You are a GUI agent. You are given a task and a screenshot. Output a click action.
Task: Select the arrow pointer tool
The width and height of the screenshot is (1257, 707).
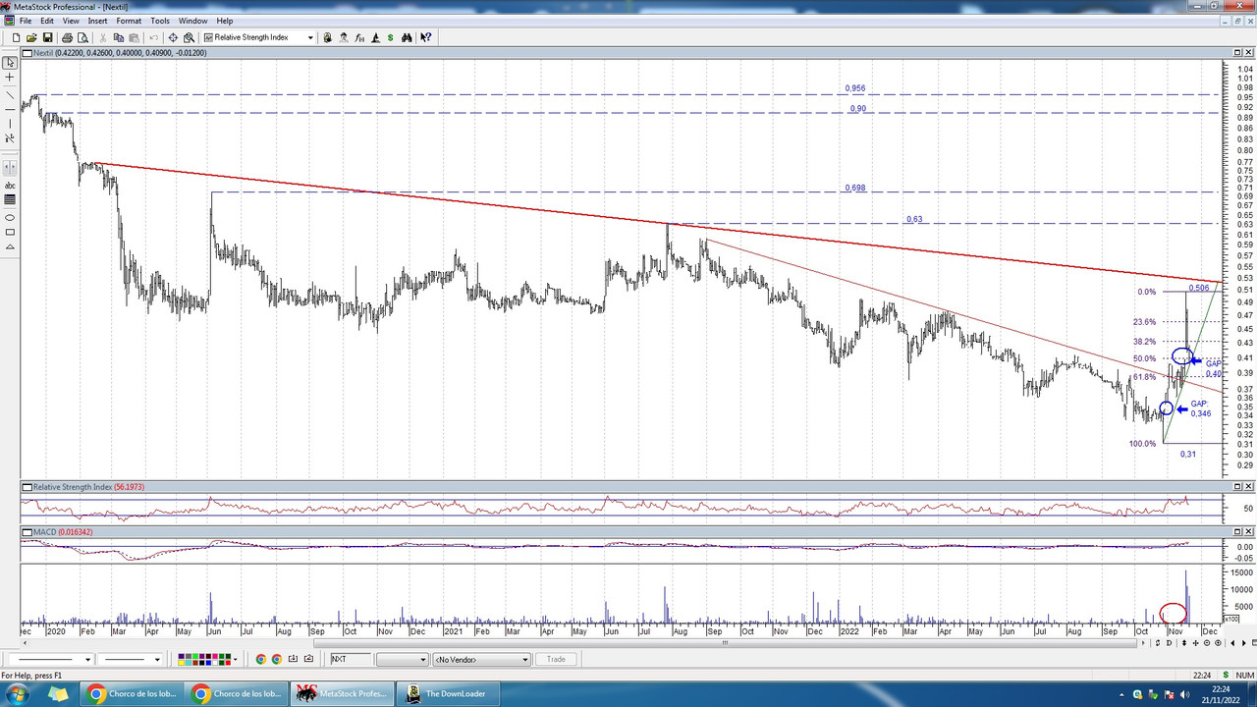[10, 62]
